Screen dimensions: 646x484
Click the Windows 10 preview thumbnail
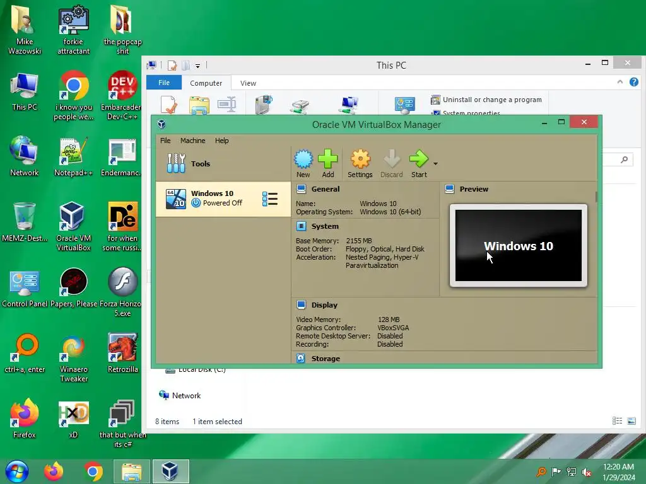click(x=519, y=245)
